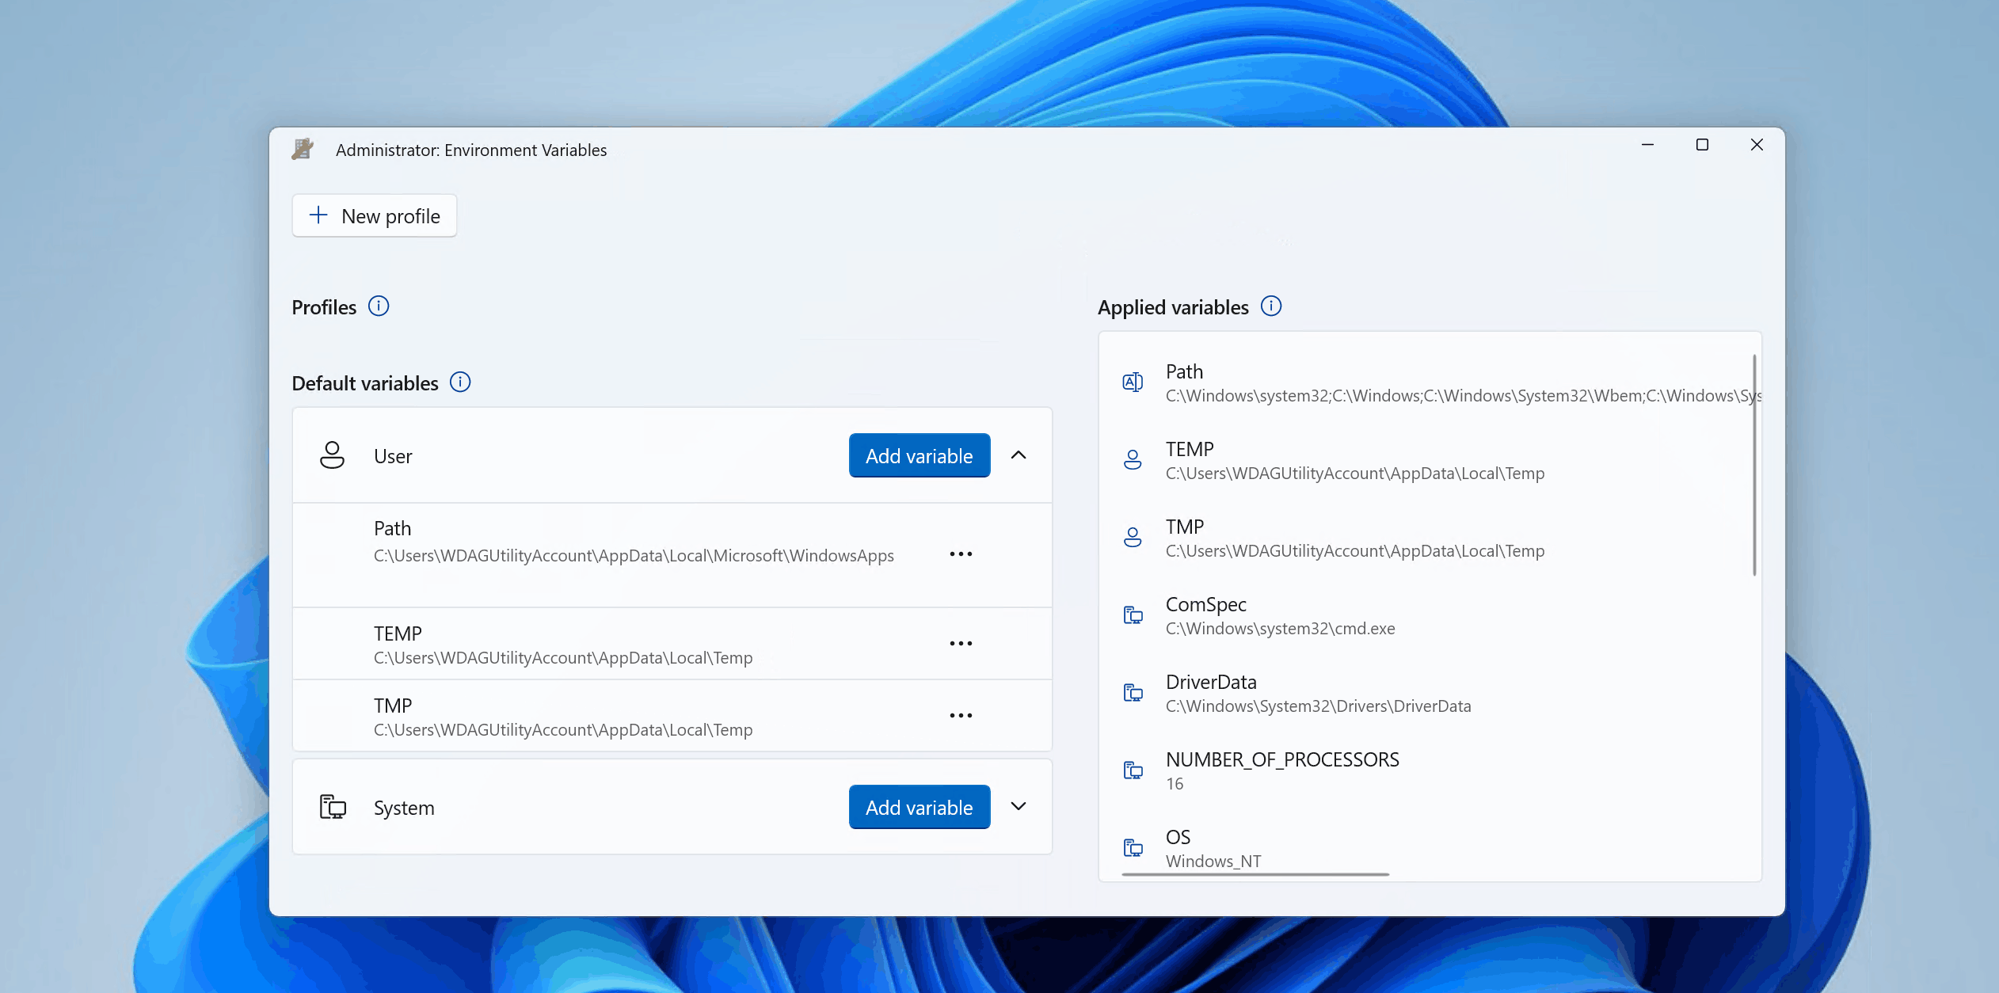Click Add variable button under User
The width and height of the screenshot is (1999, 993).
(x=920, y=455)
